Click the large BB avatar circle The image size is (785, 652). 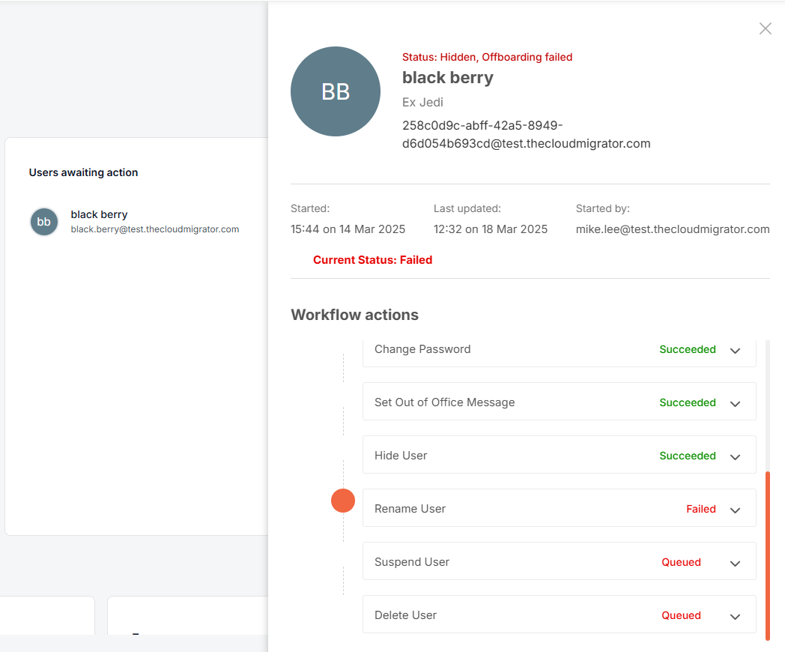coord(336,91)
